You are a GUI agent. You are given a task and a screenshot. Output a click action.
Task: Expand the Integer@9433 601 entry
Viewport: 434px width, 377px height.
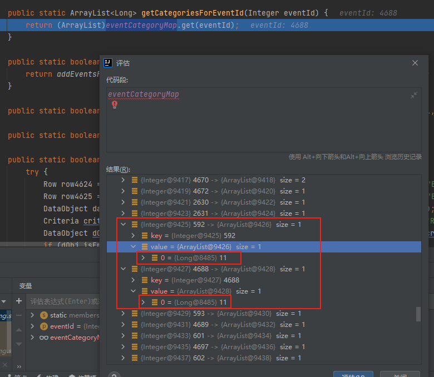tap(123, 336)
